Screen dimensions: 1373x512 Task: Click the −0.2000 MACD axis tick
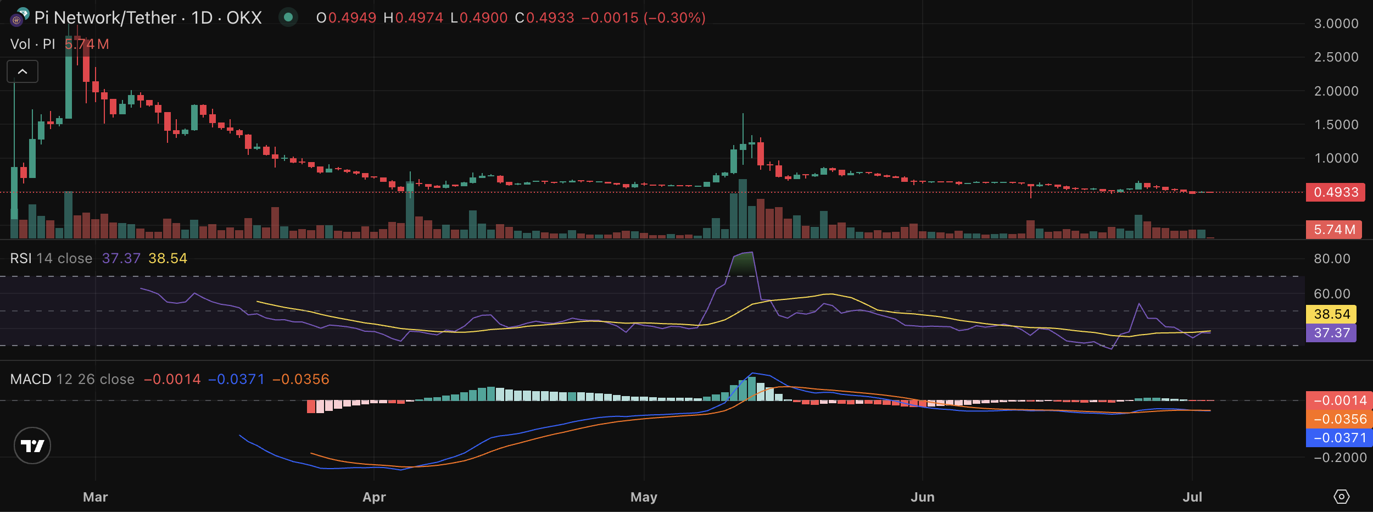pyautogui.click(x=1340, y=458)
